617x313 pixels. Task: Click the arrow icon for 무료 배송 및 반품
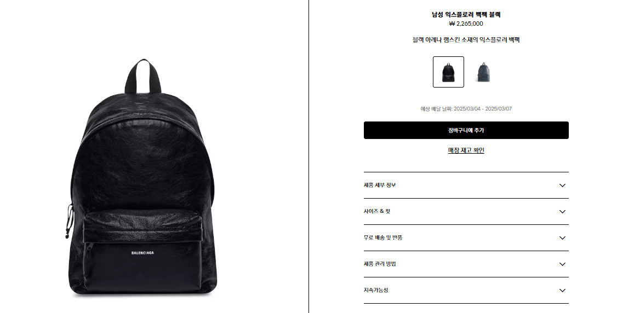(x=562, y=238)
